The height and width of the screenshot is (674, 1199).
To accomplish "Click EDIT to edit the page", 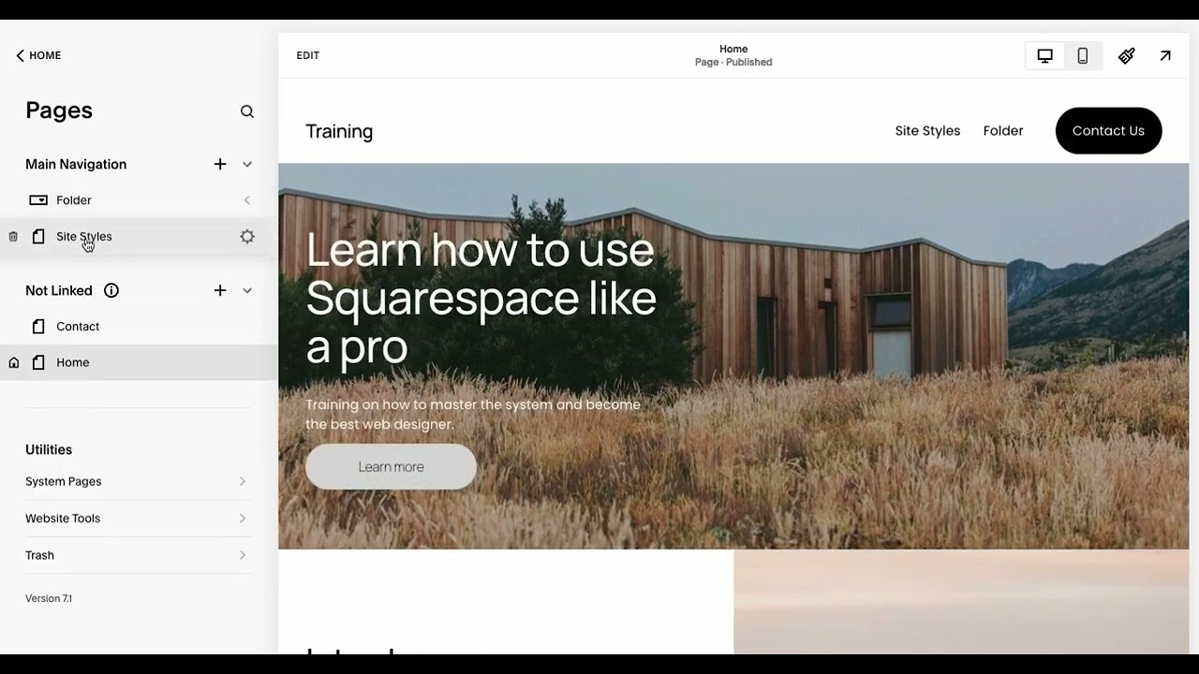I will coord(308,55).
